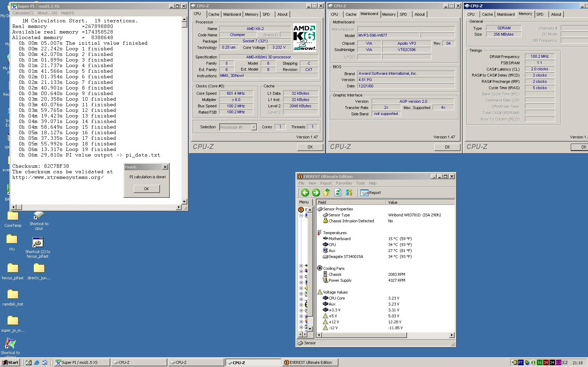Open Super PI Calculate menu

[23, 13]
